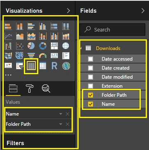Click the Fields Search box
The height and width of the screenshot is (150, 149).
pos(112,30)
